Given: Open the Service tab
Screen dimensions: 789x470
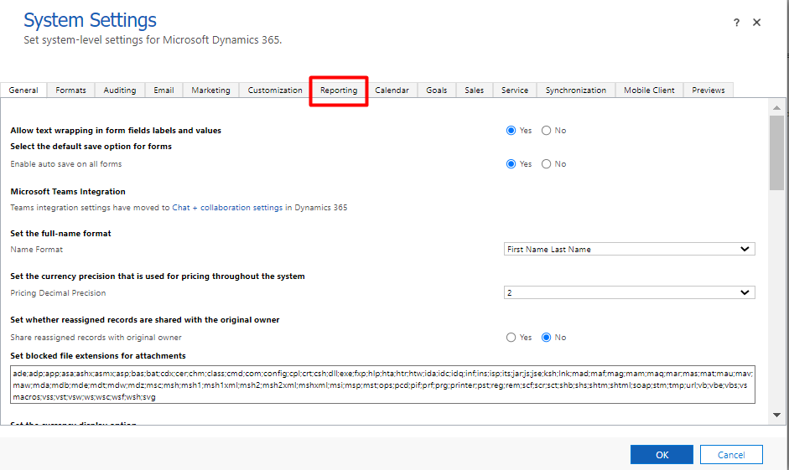Looking at the screenshot, I should 514,90.
